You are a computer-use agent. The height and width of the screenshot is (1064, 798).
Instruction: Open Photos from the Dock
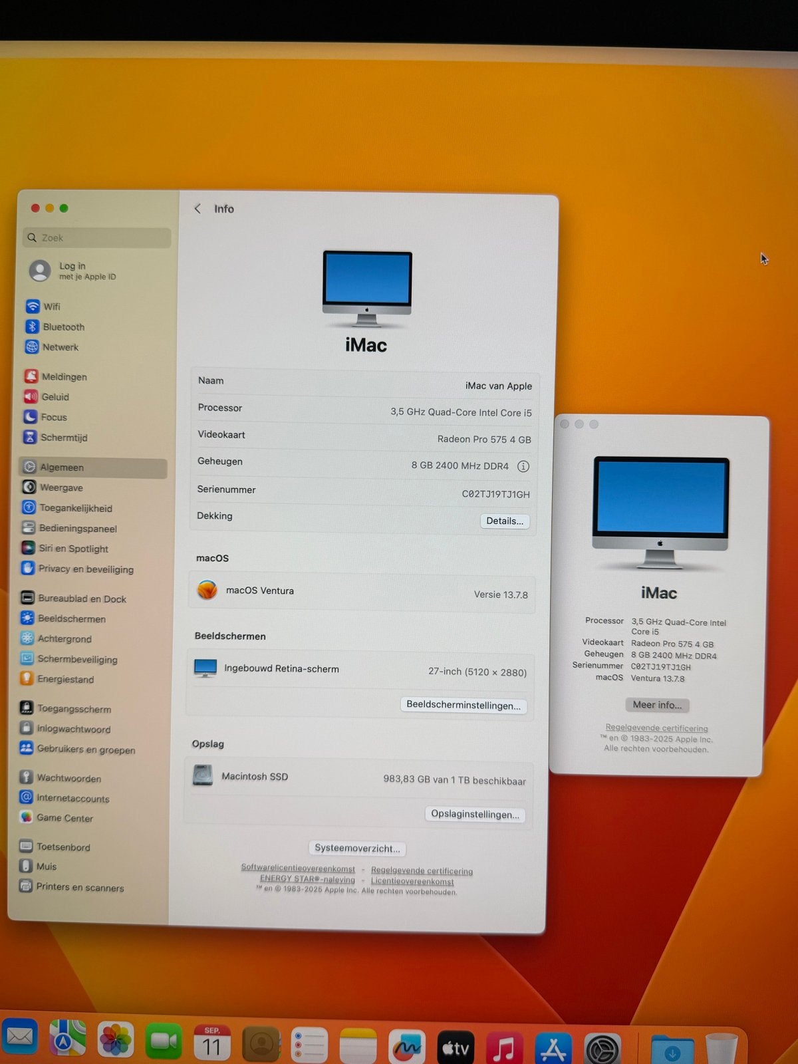pyautogui.click(x=116, y=1039)
